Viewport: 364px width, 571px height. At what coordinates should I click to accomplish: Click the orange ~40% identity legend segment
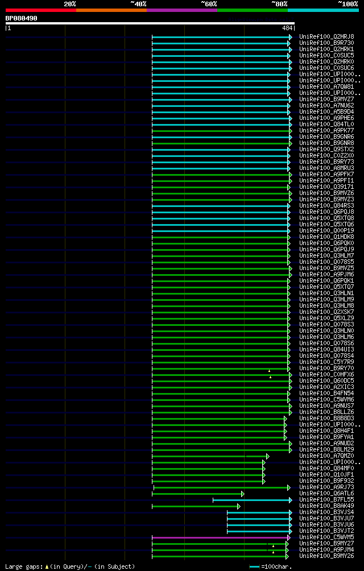click(x=111, y=10)
